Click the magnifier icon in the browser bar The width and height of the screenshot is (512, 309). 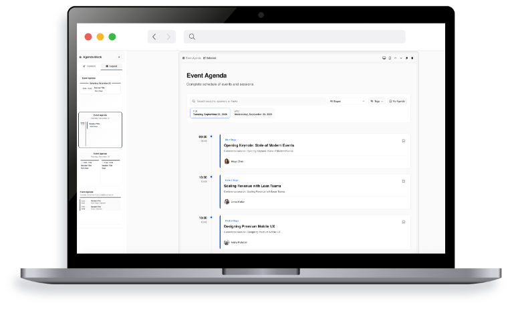point(192,37)
